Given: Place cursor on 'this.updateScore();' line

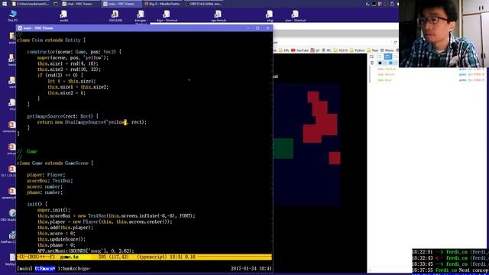Looking at the screenshot, I should [61, 239].
